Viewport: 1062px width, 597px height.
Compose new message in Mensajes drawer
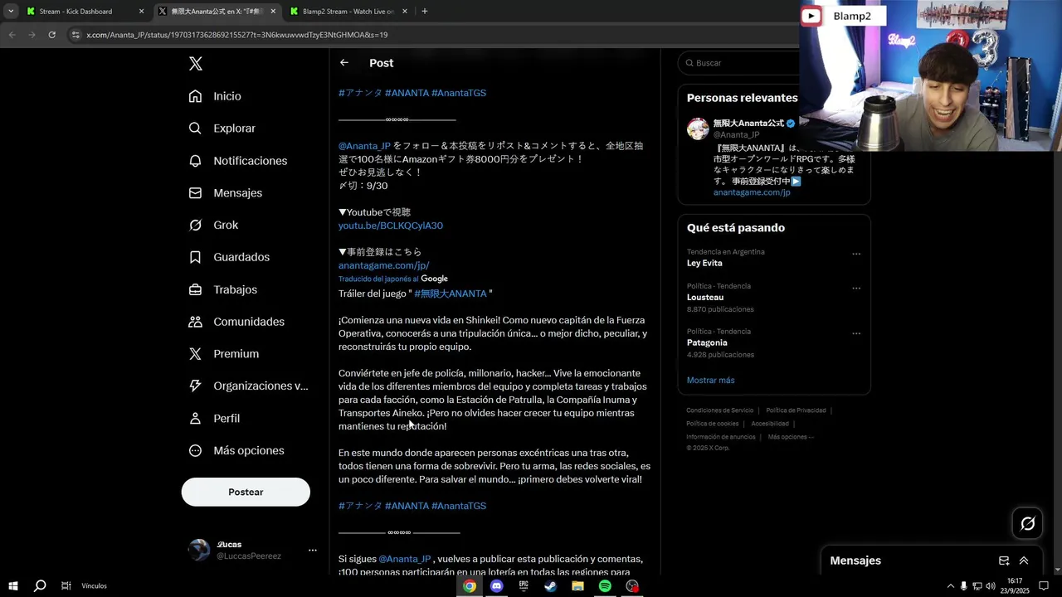click(x=1004, y=561)
